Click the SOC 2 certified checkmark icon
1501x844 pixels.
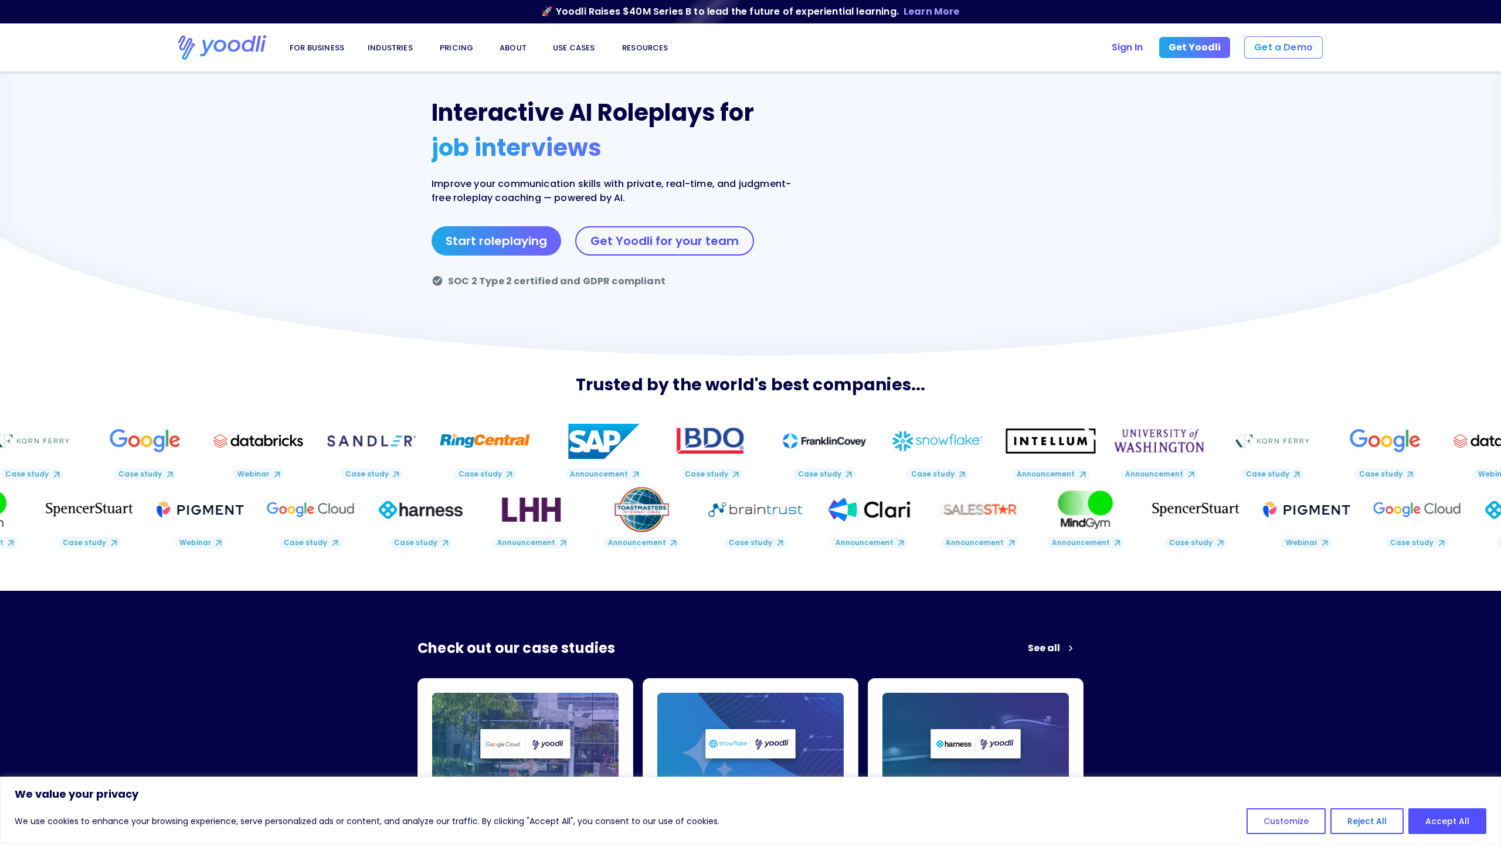(437, 281)
